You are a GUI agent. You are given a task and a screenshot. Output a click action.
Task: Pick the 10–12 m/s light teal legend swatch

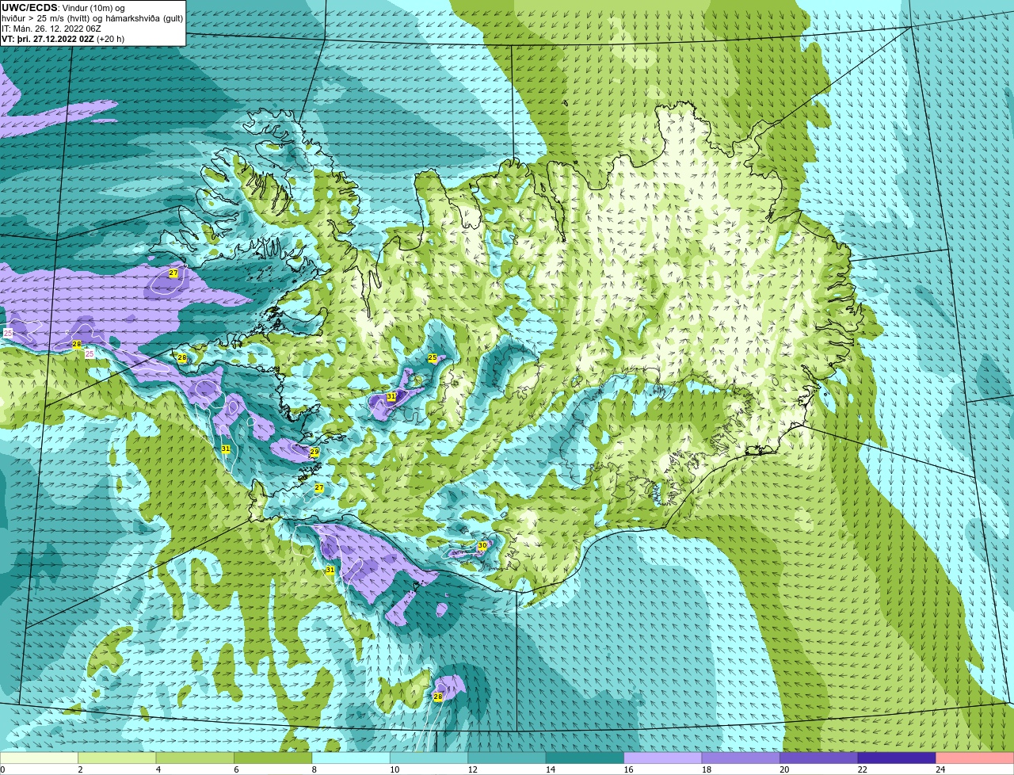[x=430, y=758]
